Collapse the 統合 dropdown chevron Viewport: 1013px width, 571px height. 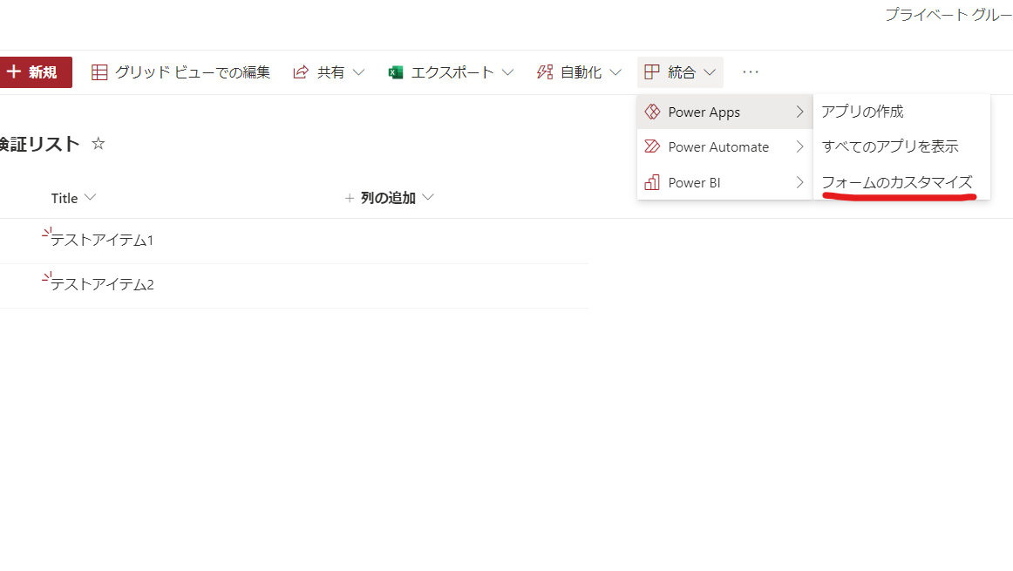(710, 72)
